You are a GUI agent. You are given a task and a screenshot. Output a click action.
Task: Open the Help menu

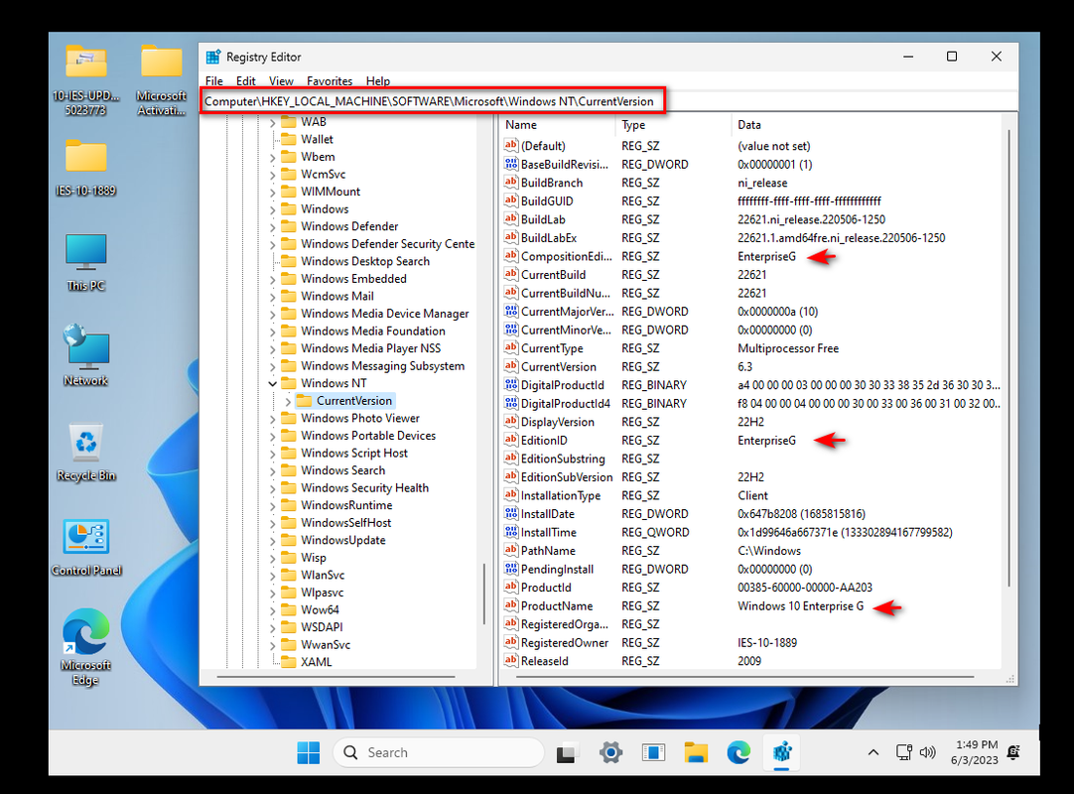[x=377, y=80]
